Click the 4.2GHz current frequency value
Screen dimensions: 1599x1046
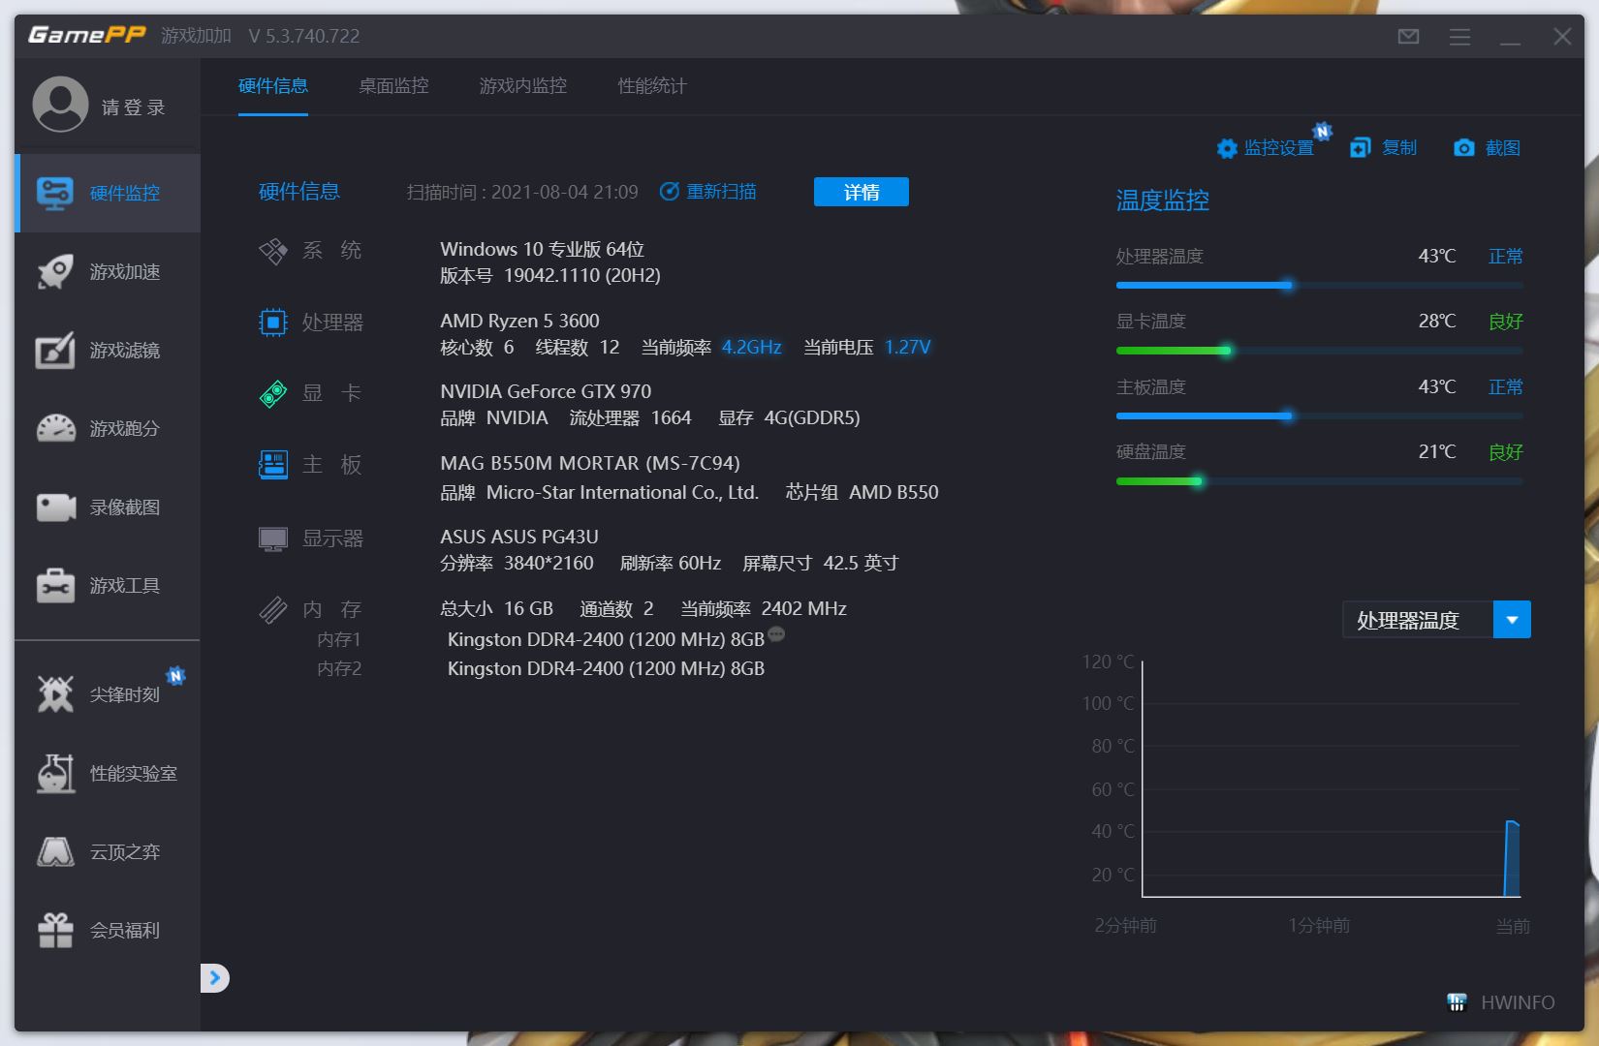(751, 347)
